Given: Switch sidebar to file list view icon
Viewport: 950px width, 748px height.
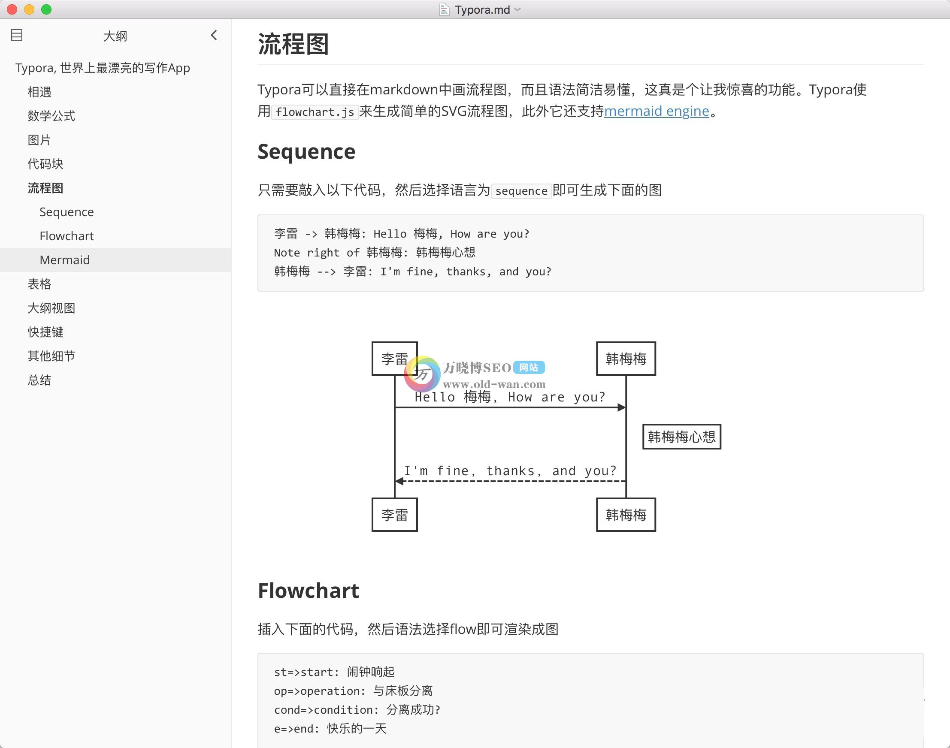Looking at the screenshot, I should [17, 35].
